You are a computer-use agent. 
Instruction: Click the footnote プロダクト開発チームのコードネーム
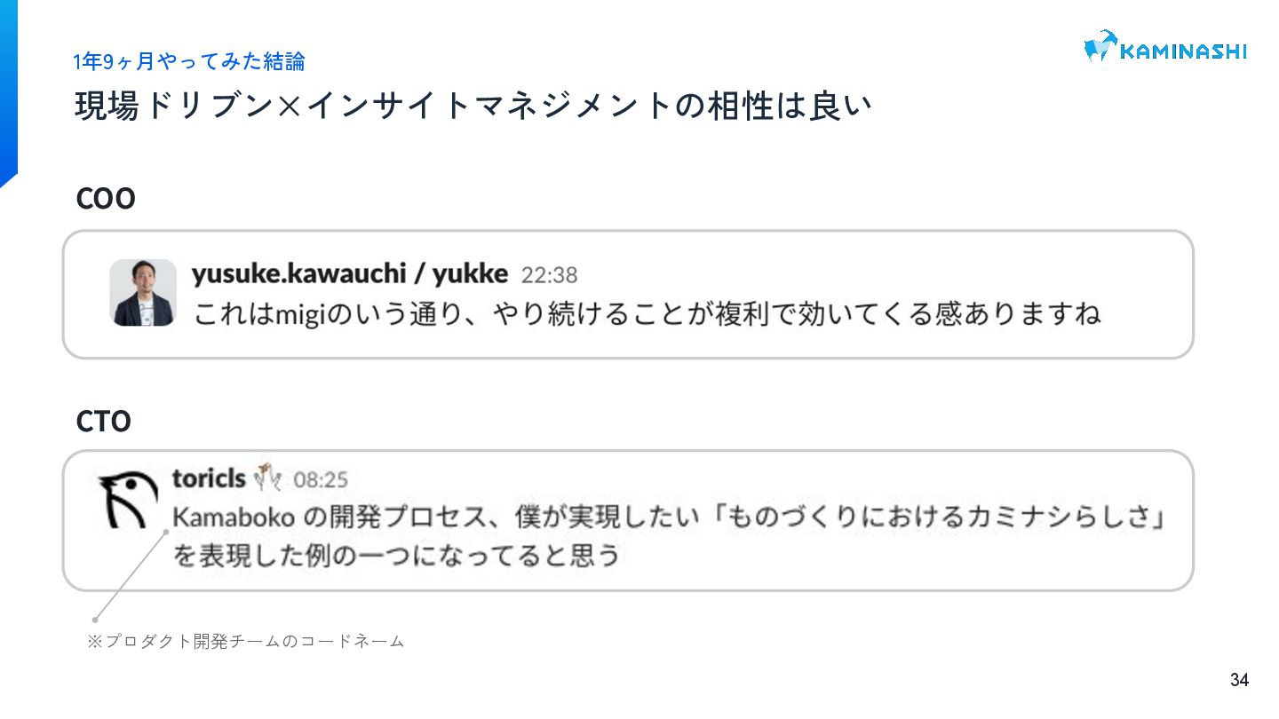245,641
